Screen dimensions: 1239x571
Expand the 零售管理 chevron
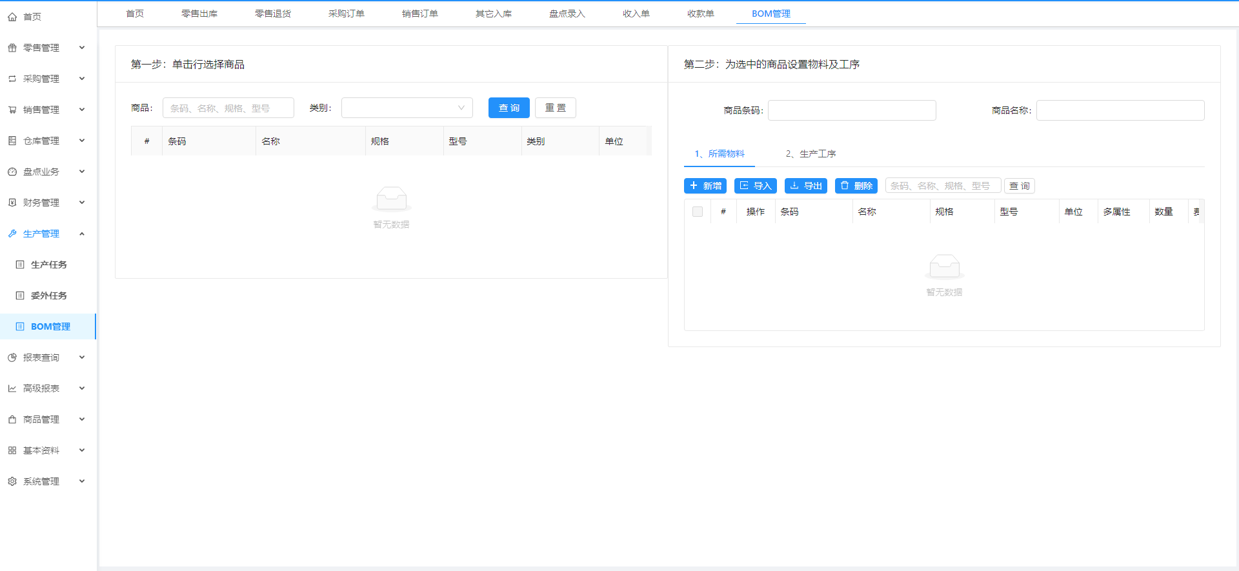coord(82,47)
